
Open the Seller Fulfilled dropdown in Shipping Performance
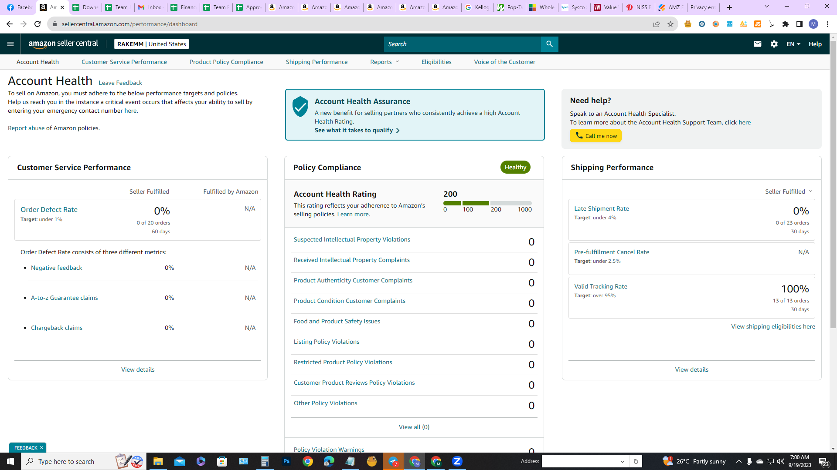pos(789,191)
